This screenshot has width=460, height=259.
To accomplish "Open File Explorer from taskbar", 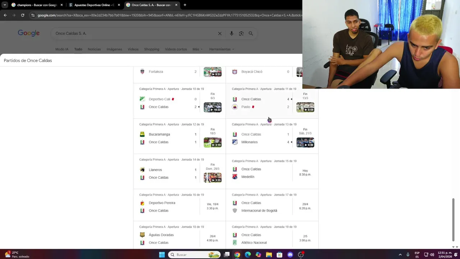I will [269, 255].
